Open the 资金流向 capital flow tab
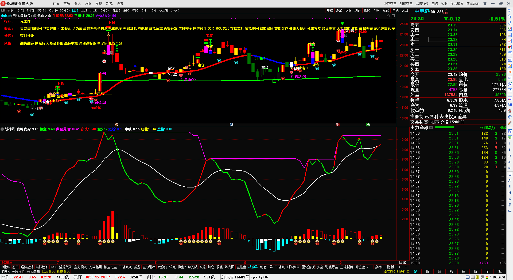The image size is (513, 280). 33,271
